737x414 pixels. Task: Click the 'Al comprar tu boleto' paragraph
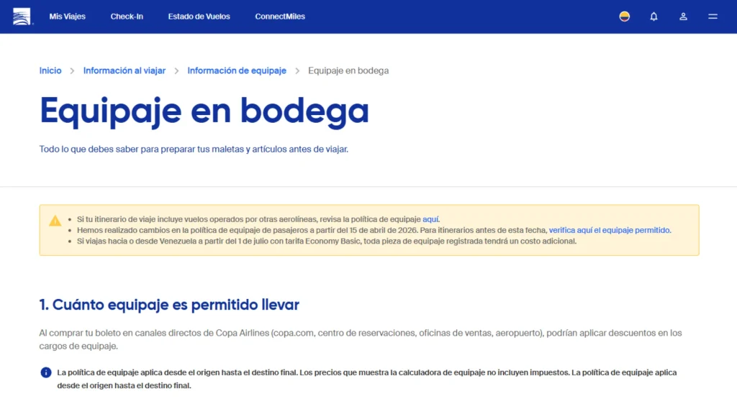361,339
